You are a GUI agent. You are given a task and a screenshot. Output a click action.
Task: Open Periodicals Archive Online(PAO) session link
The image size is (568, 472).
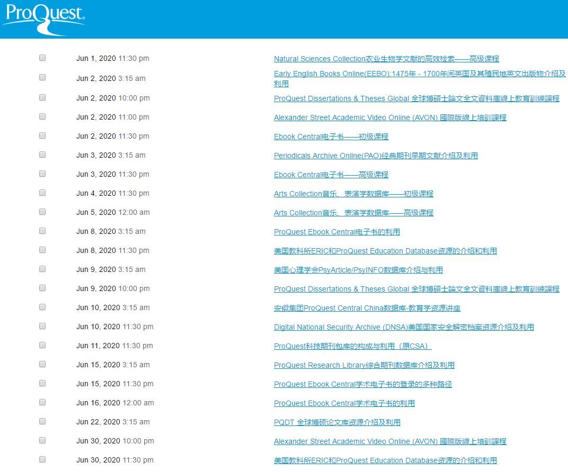(376, 156)
